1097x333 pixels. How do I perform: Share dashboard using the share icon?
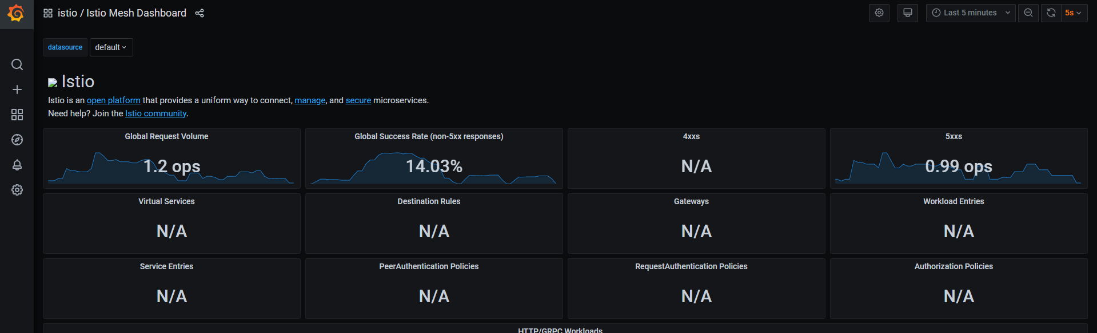pos(200,13)
